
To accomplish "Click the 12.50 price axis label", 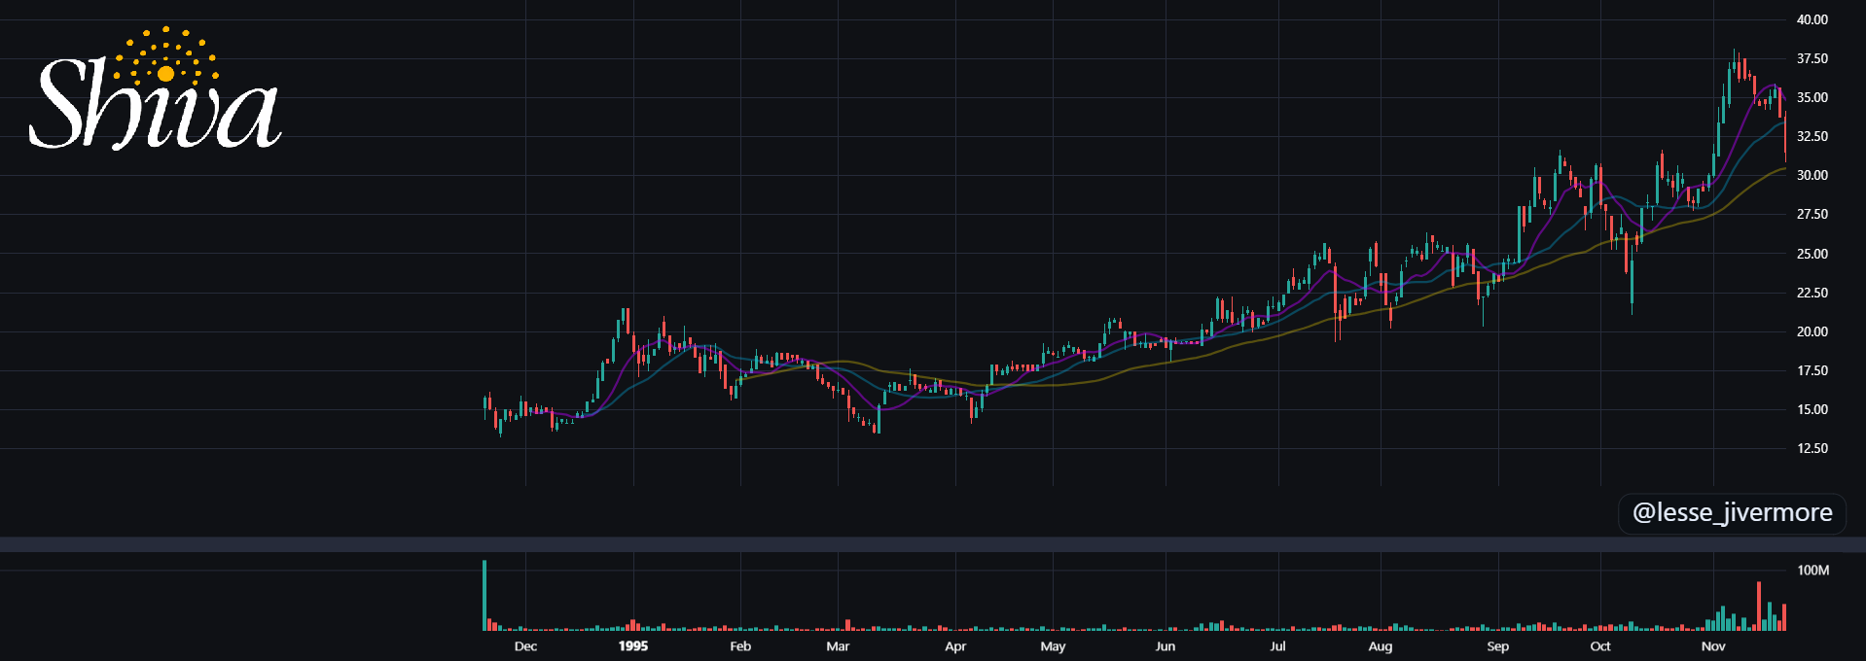I will pyautogui.click(x=1812, y=448).
